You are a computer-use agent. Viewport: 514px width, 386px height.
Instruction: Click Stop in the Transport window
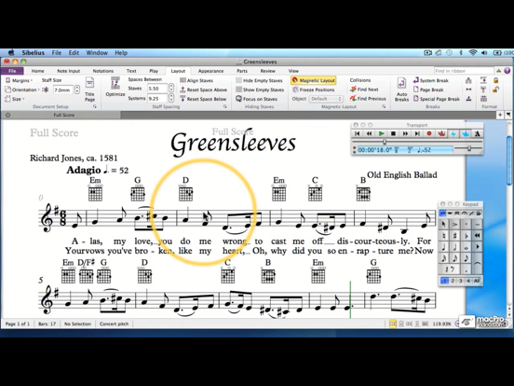[x=393, y=133]
